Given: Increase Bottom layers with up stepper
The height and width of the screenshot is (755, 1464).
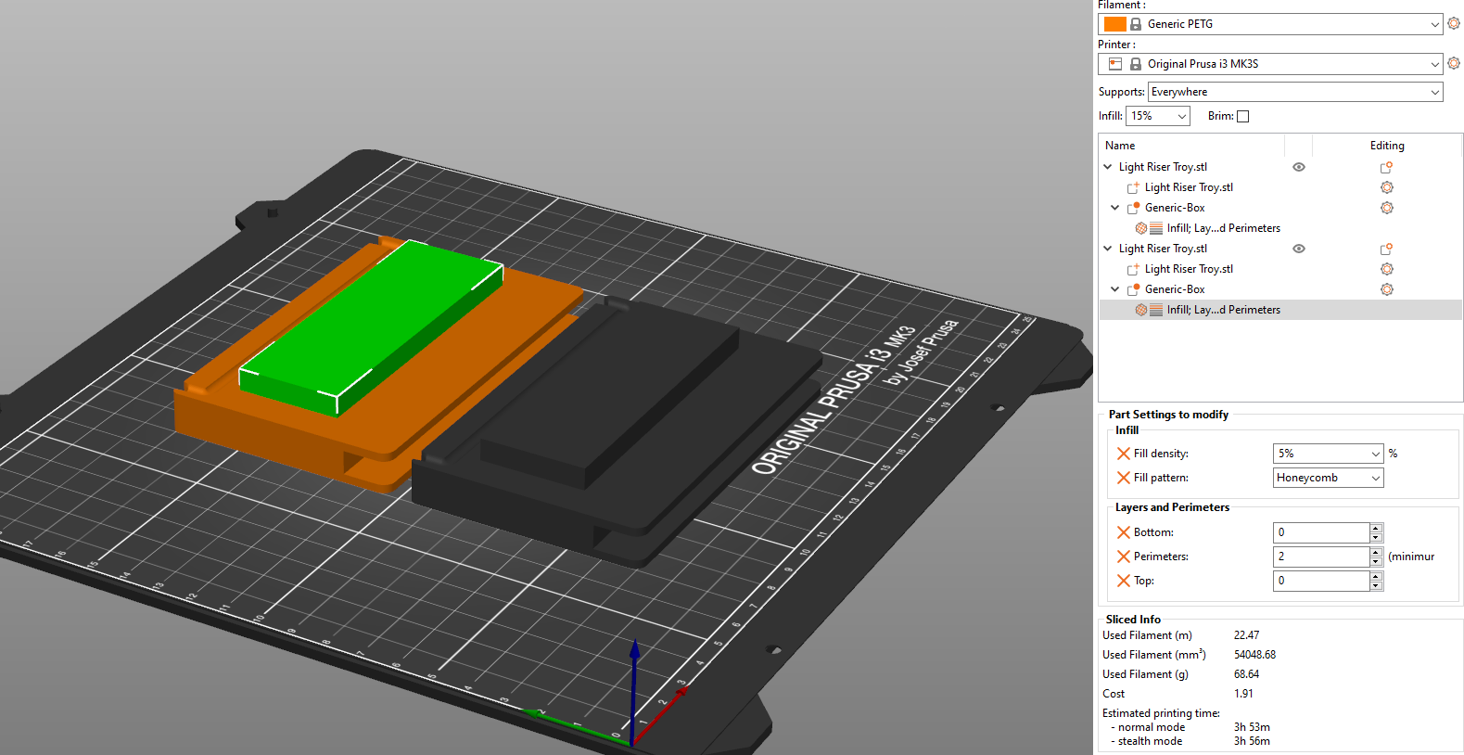Looking at the screenshot, I should [x=1376, y=528].
